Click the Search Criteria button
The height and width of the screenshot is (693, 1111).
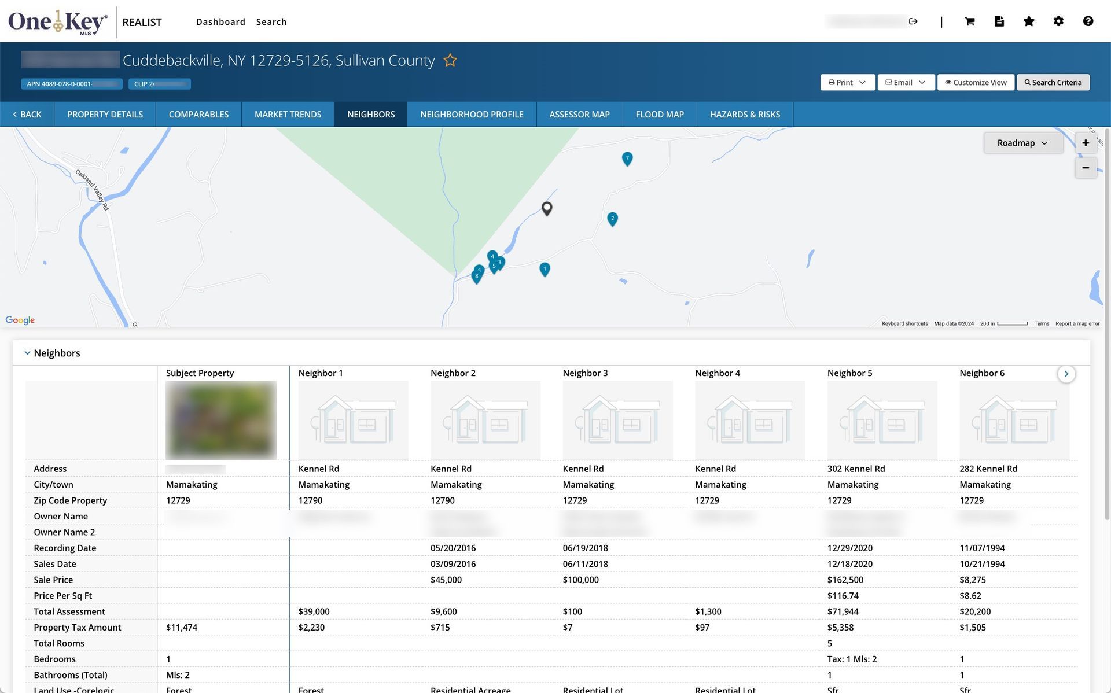pos(1053,82)
